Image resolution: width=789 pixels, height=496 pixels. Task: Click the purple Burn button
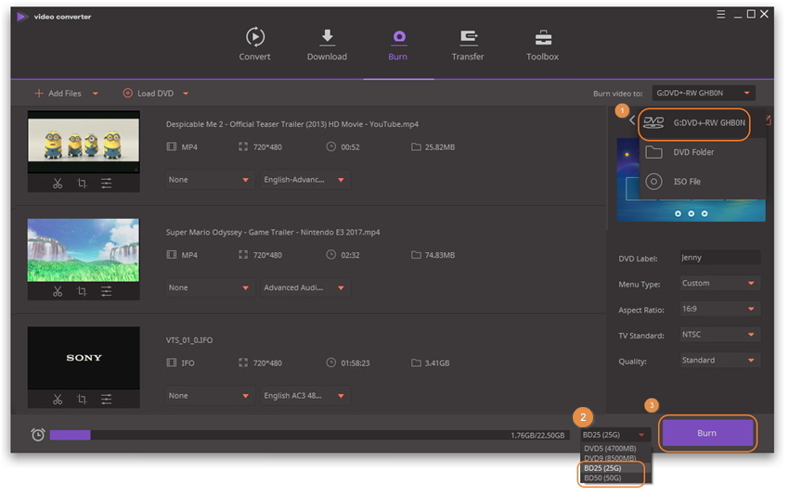(x=707, y=433)
